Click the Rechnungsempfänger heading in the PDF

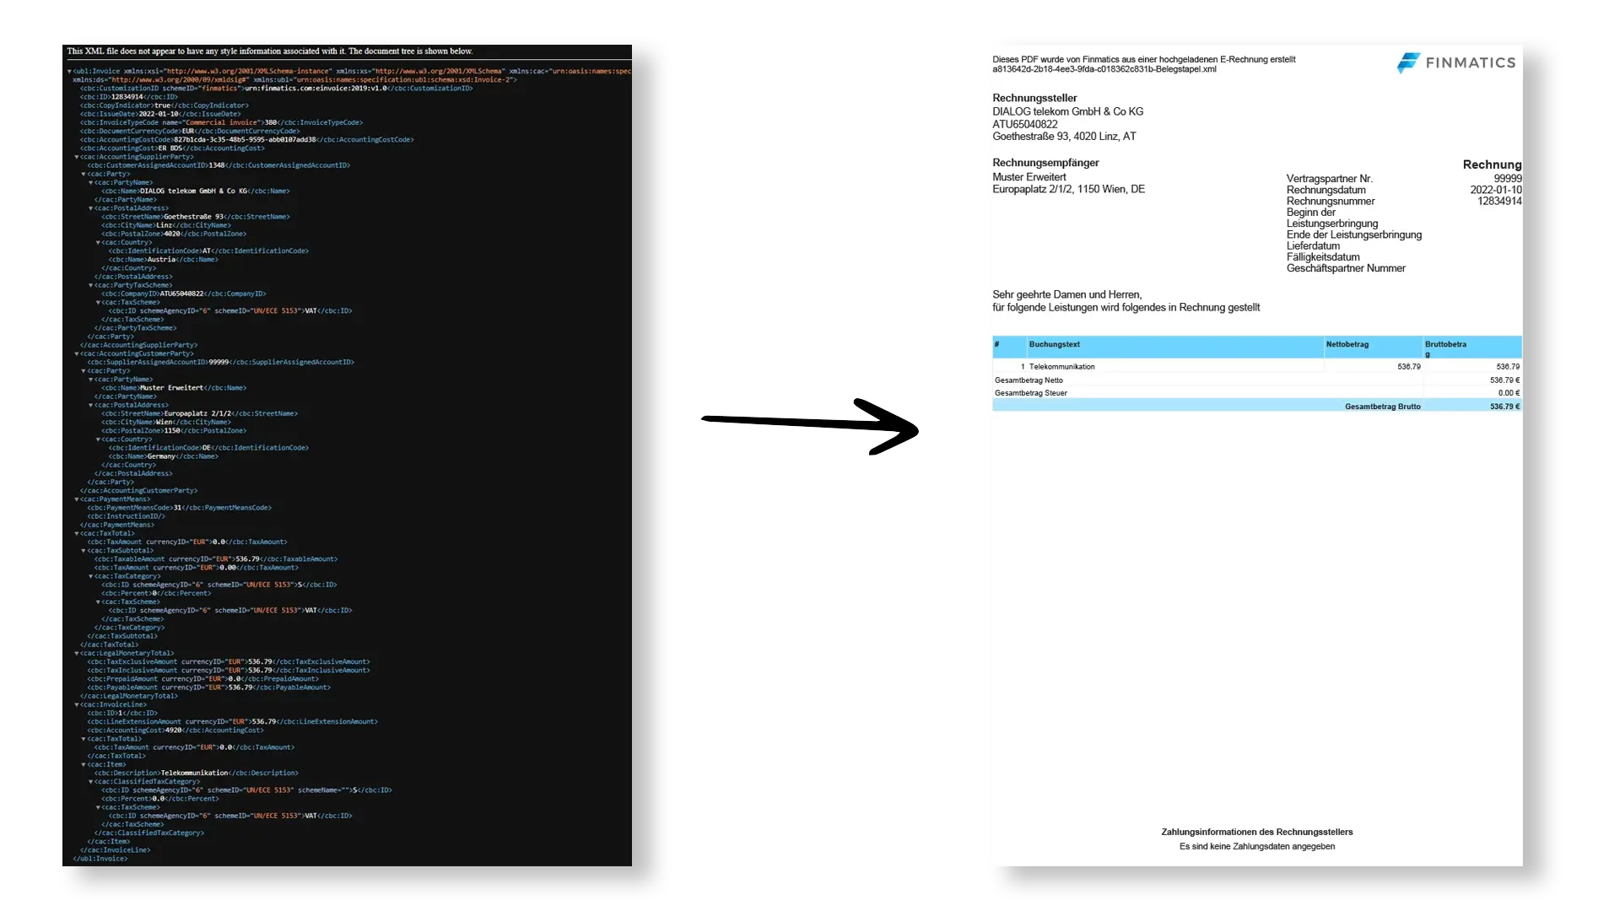tap(1045, 163)
